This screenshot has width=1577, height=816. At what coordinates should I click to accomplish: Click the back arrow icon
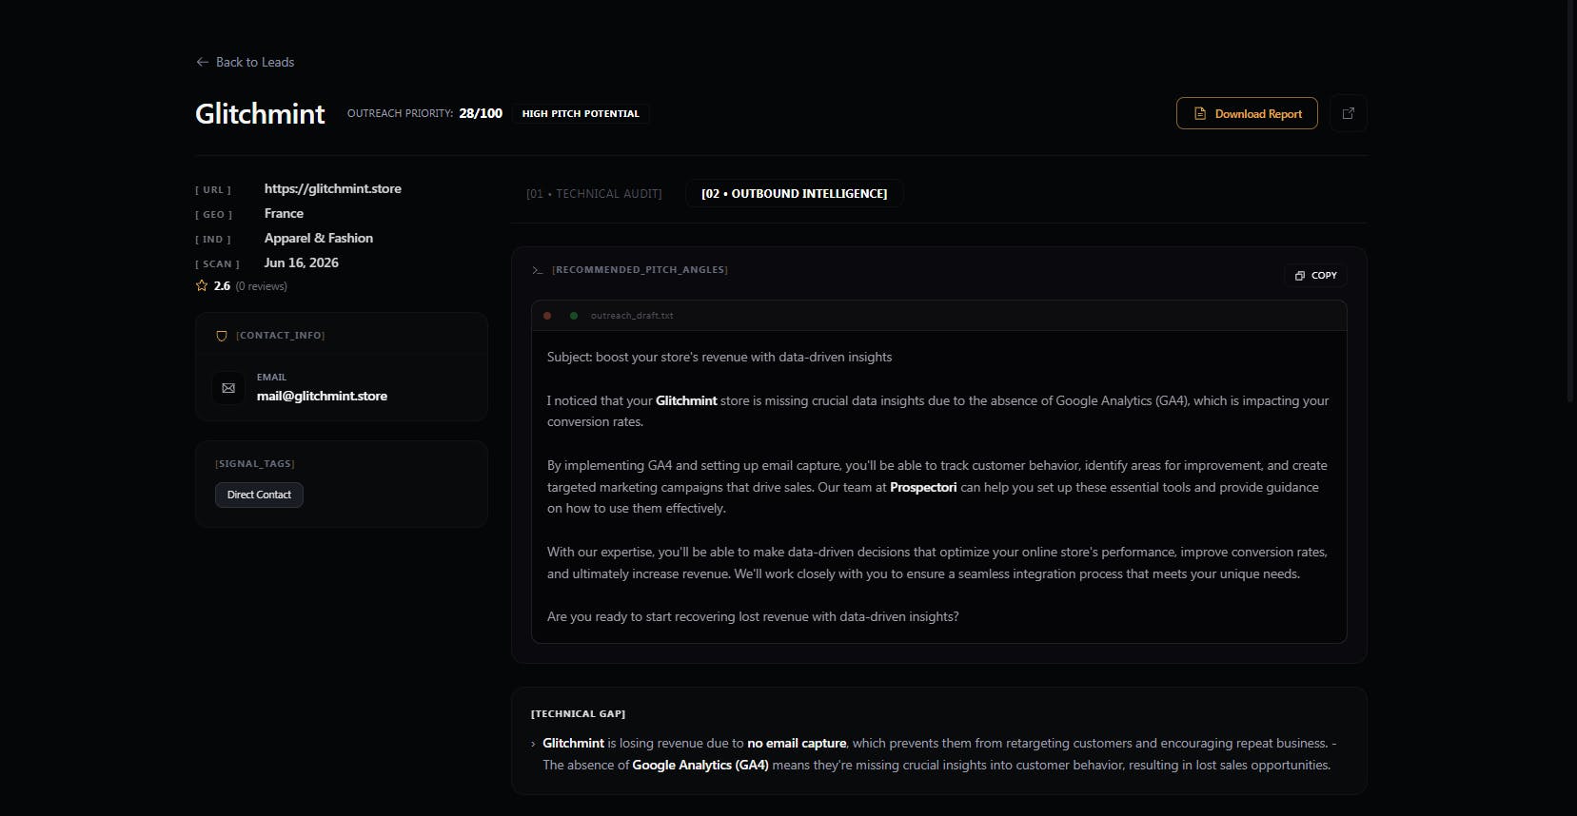click(202, 62)
